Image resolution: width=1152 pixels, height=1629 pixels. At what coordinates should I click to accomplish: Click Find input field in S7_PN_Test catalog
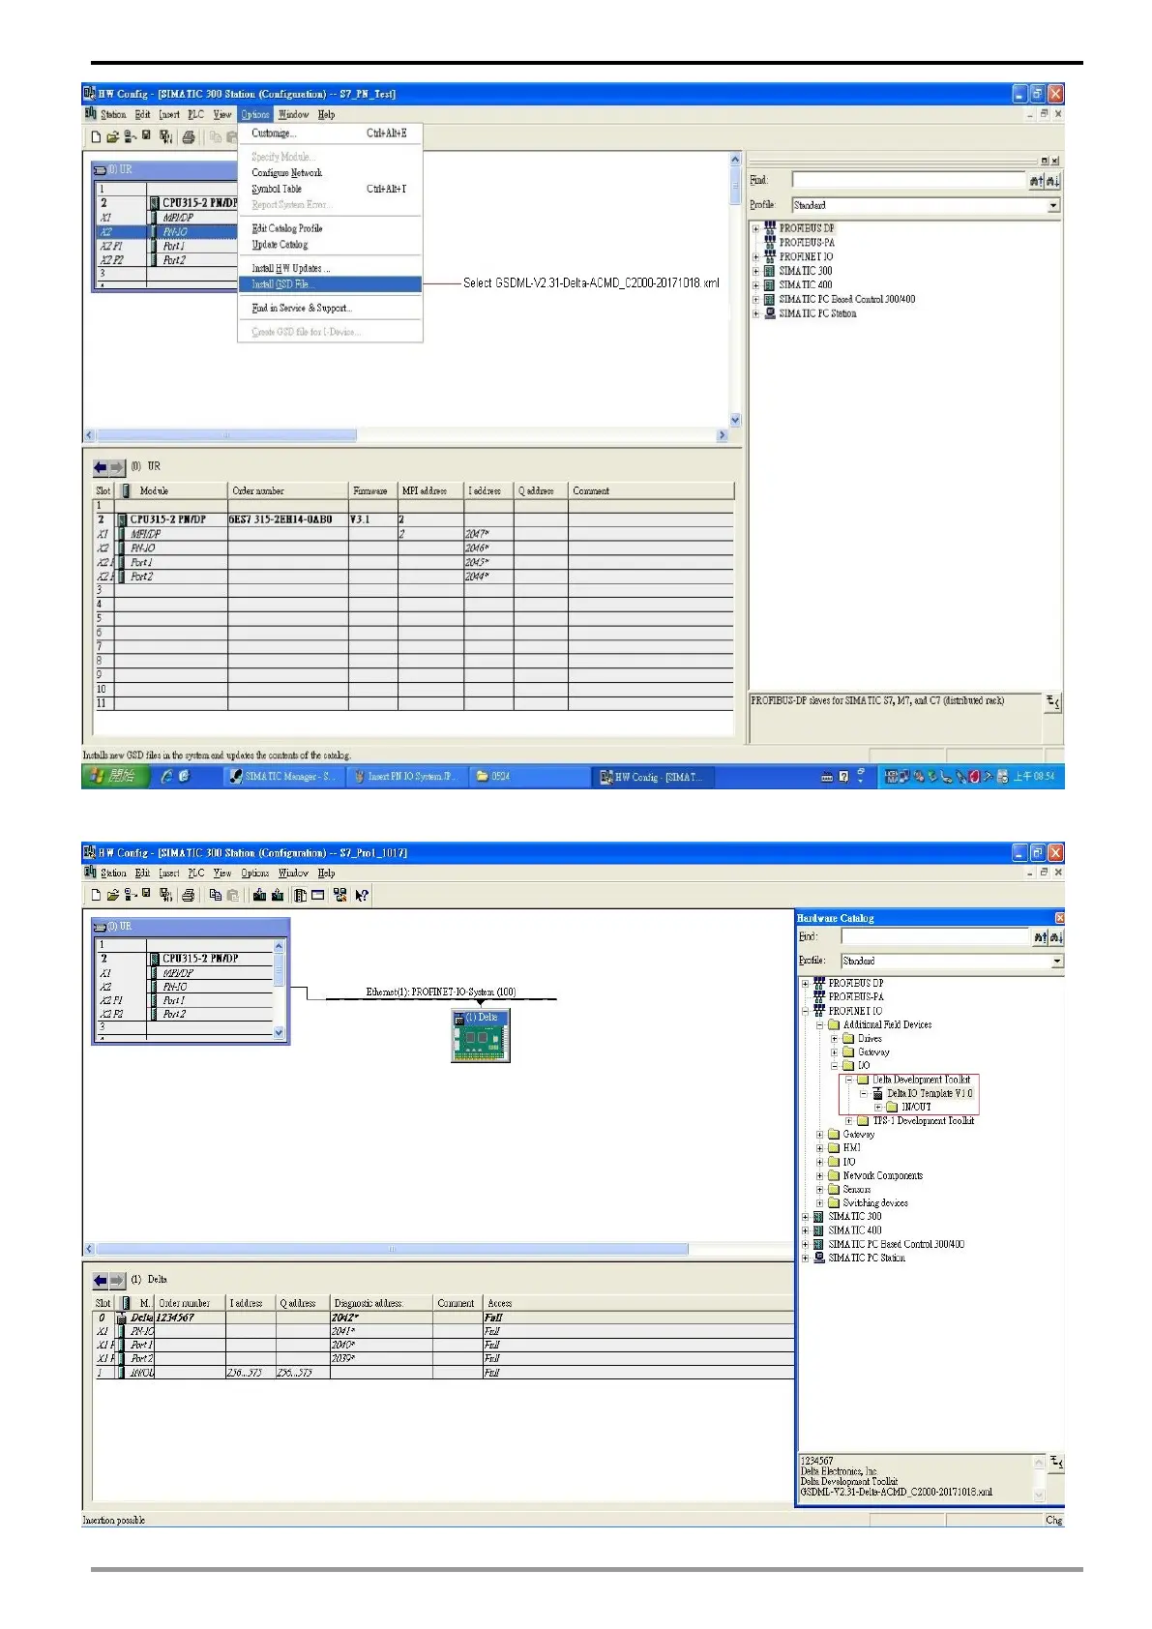[909, 181]
